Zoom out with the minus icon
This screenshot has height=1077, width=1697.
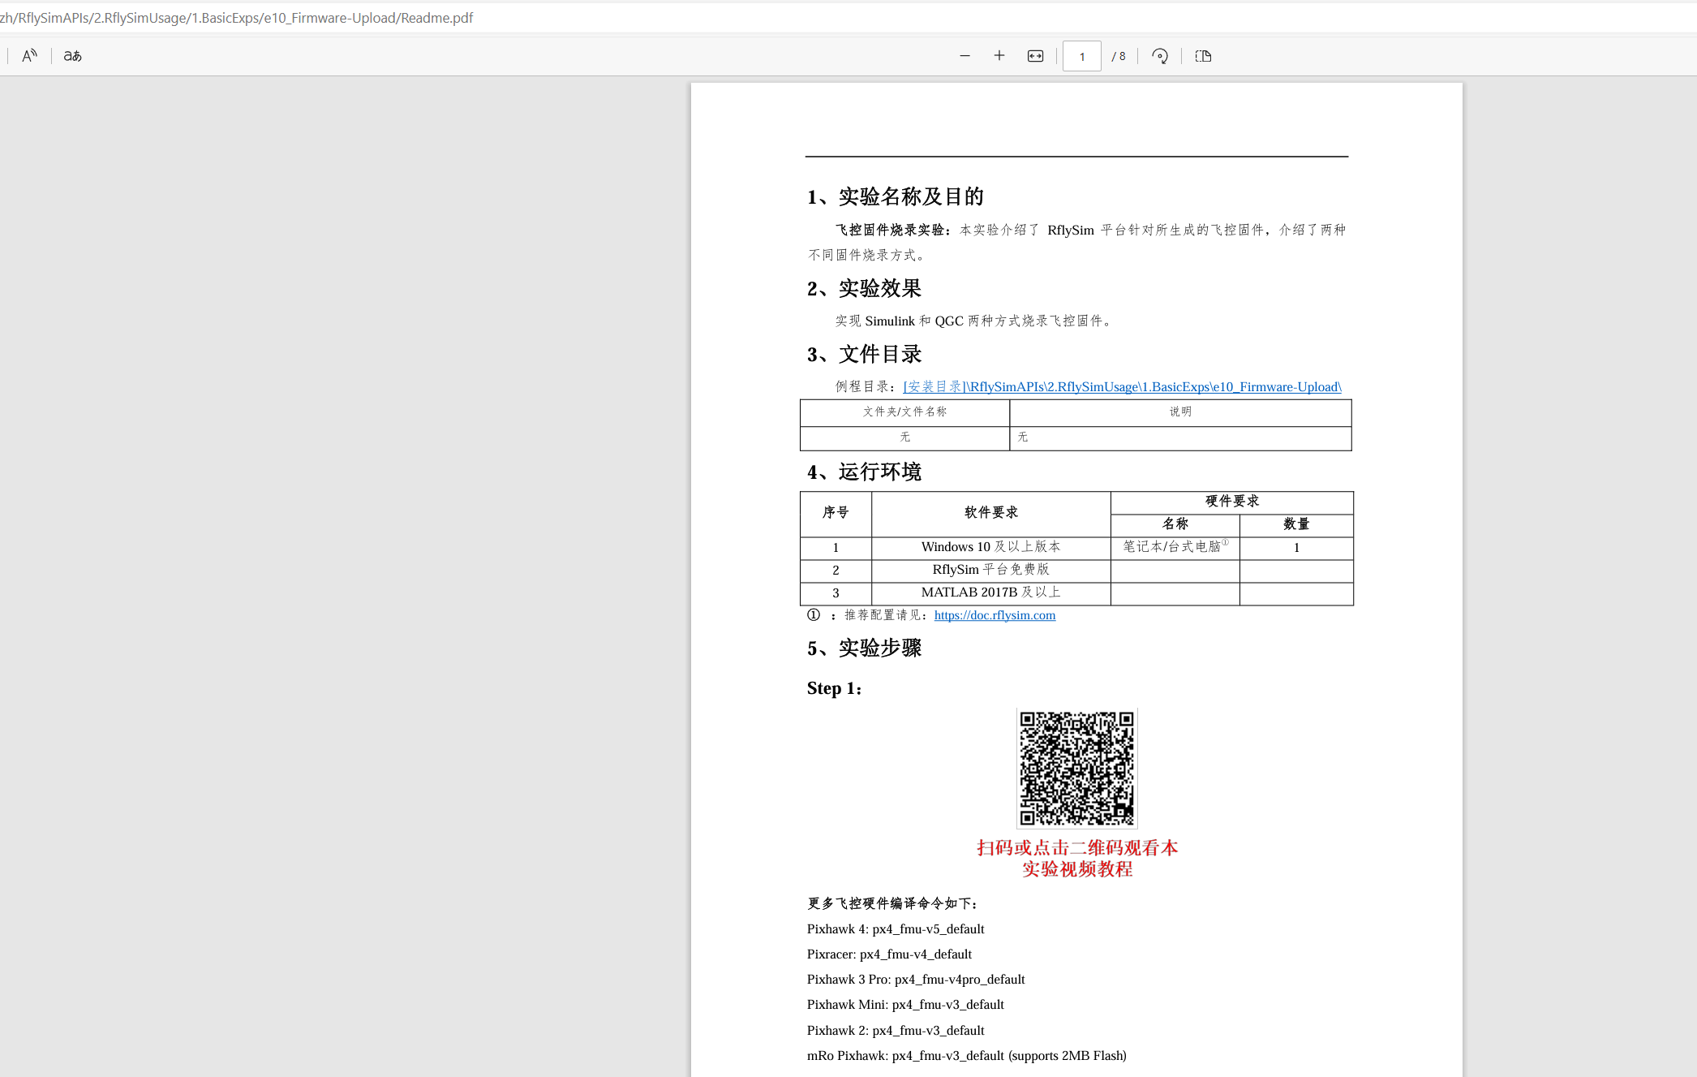pyautogui.click(x=964, y=56)
